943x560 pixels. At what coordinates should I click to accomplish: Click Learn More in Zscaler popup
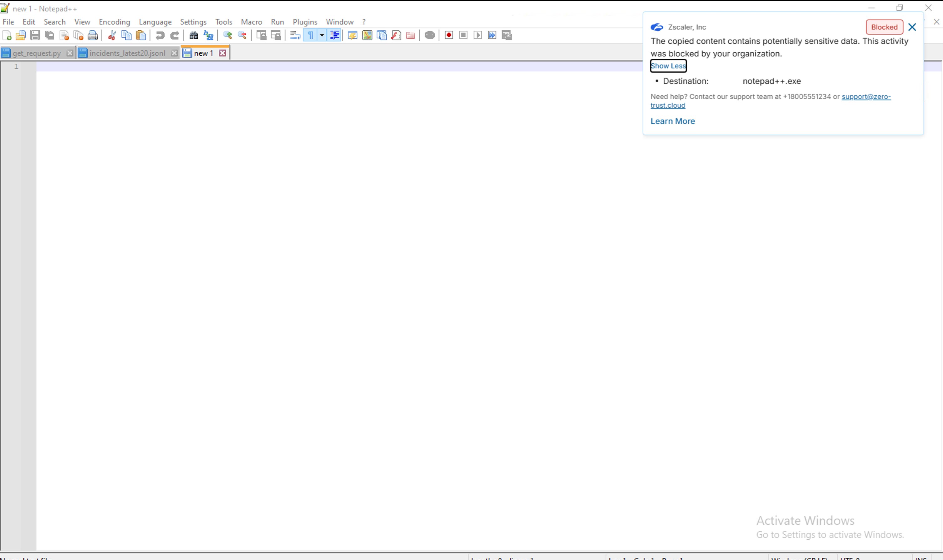(x=672, y=121)
